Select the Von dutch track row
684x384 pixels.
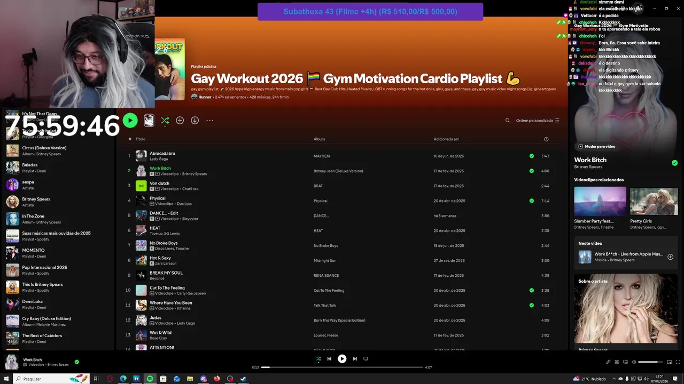coord(342,186)
